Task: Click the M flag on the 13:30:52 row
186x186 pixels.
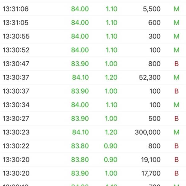Action: point(176,50)
